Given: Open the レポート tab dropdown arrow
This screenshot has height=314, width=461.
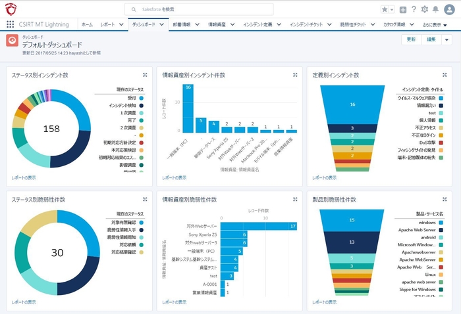Looking at the screenshot, I should tap(121, 24).
